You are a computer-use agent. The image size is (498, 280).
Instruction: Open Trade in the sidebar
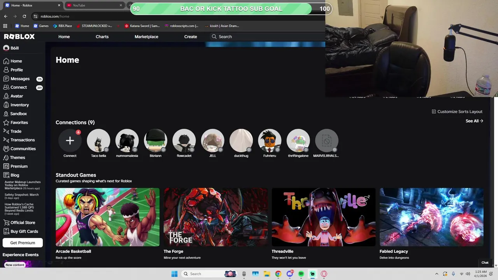coord(12,131)
